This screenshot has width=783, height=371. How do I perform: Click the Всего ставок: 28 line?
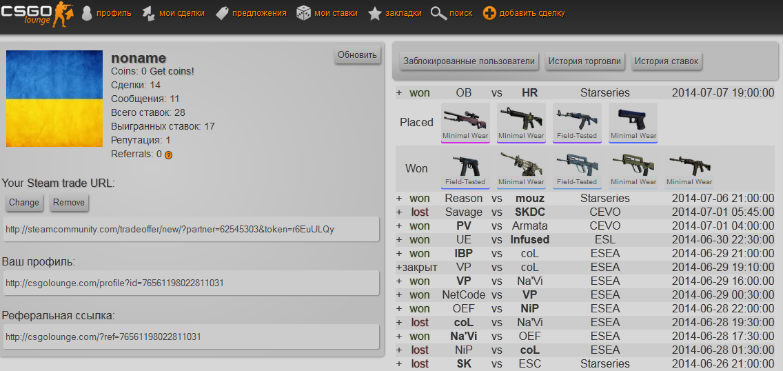pos(148,113)
